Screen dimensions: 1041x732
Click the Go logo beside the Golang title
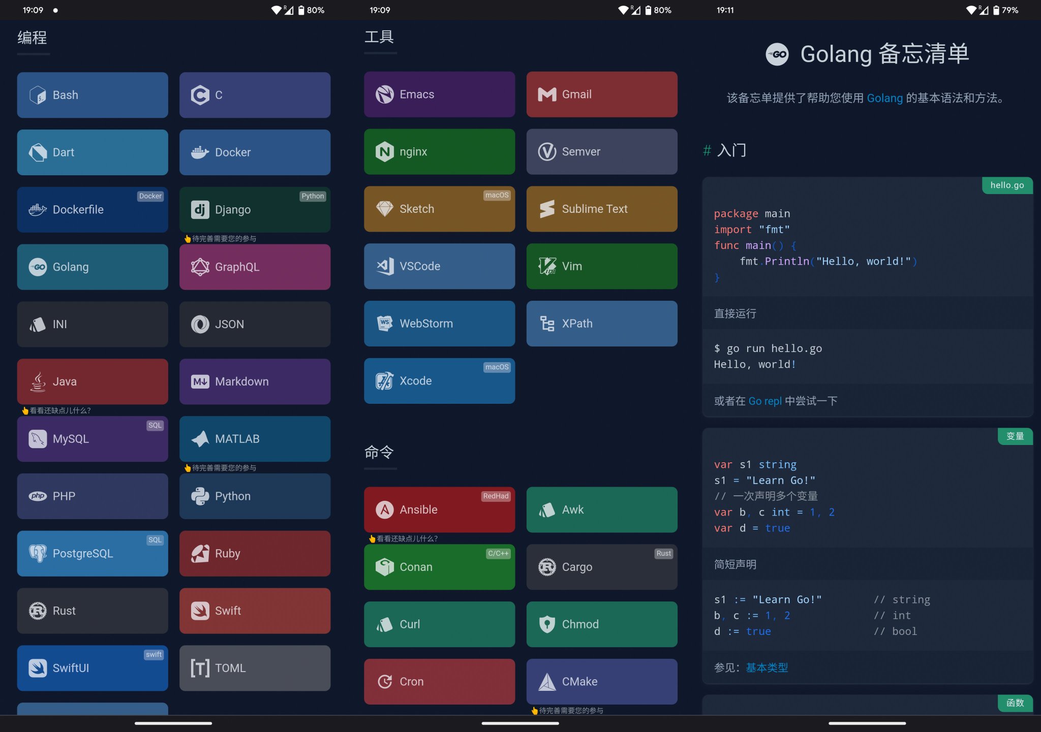(777, 54)
